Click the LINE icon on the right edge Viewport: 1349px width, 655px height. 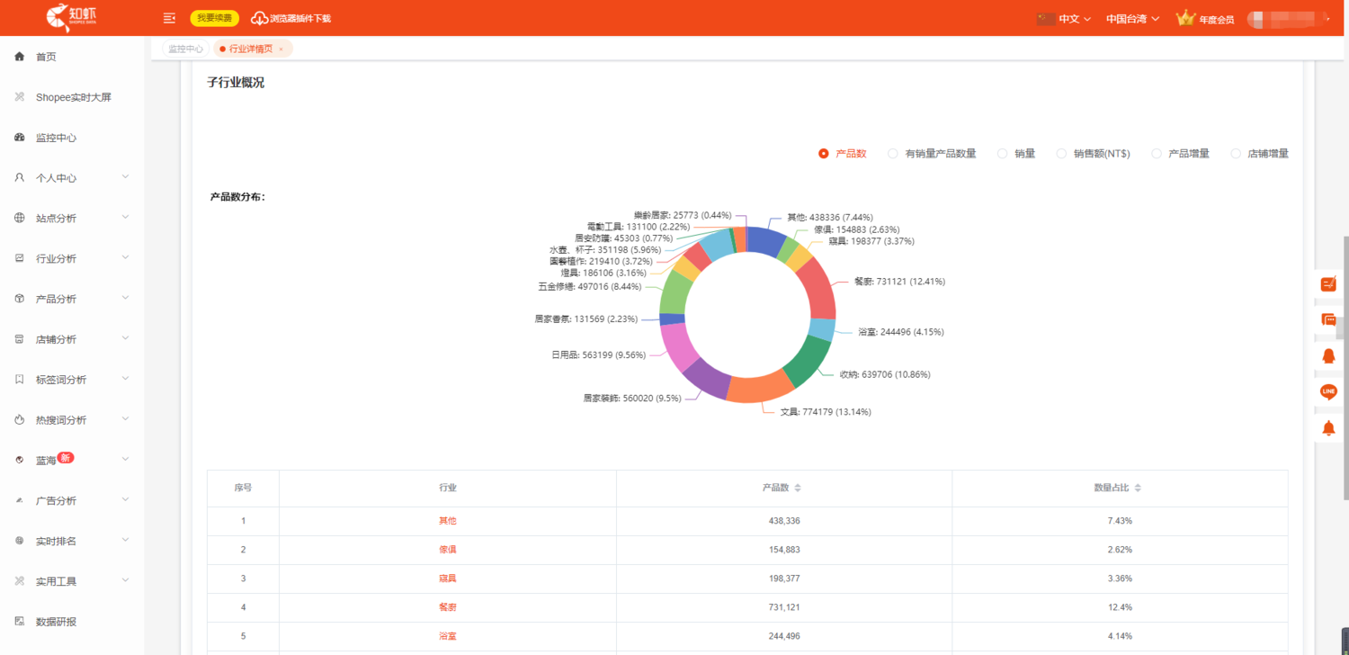[1328, 391]
